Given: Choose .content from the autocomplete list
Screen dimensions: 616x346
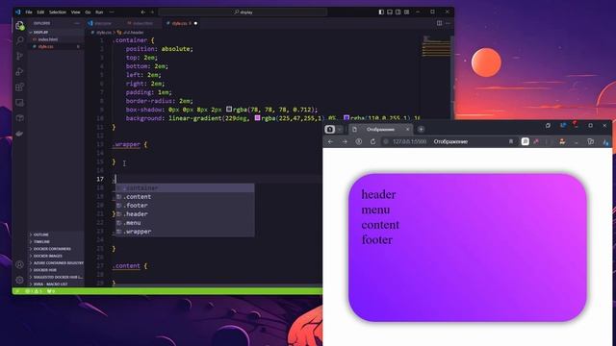Looking at the screenshot, I should point(185,196).
